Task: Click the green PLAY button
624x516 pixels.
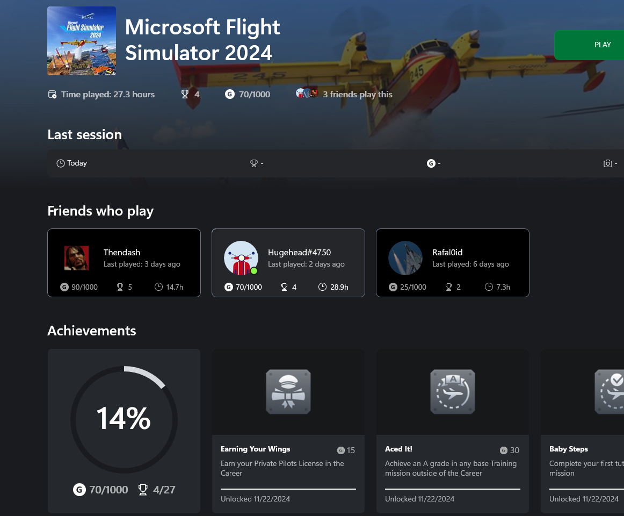Action: coord(590,45)
